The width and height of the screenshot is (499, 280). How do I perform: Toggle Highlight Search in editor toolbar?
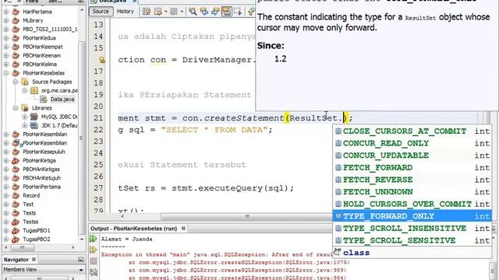(226, 12)
